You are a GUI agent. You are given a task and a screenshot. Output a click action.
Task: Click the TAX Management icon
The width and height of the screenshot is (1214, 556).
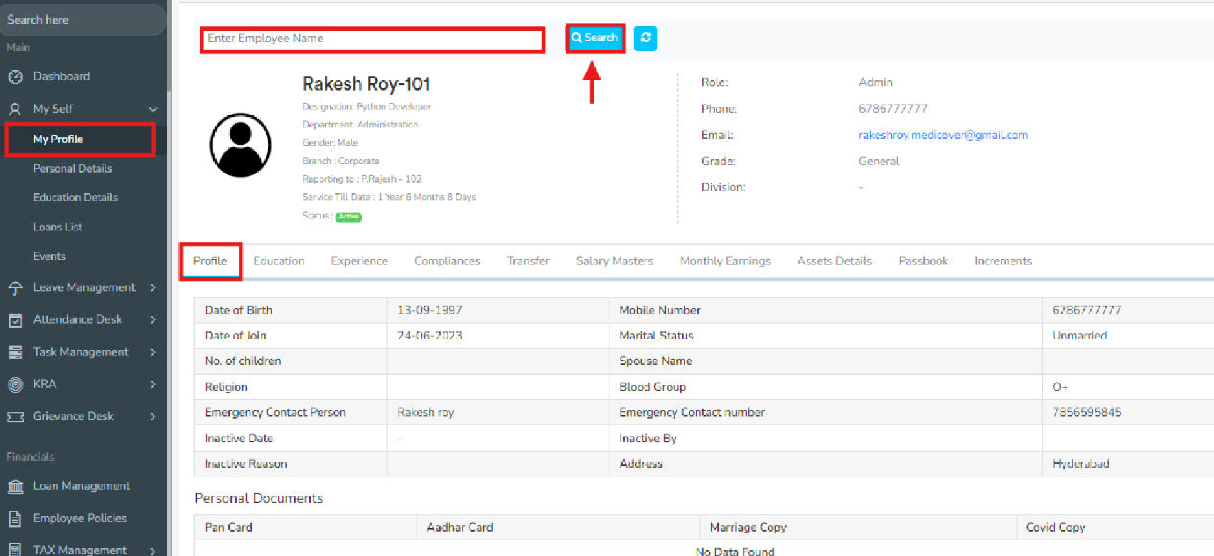16,550
